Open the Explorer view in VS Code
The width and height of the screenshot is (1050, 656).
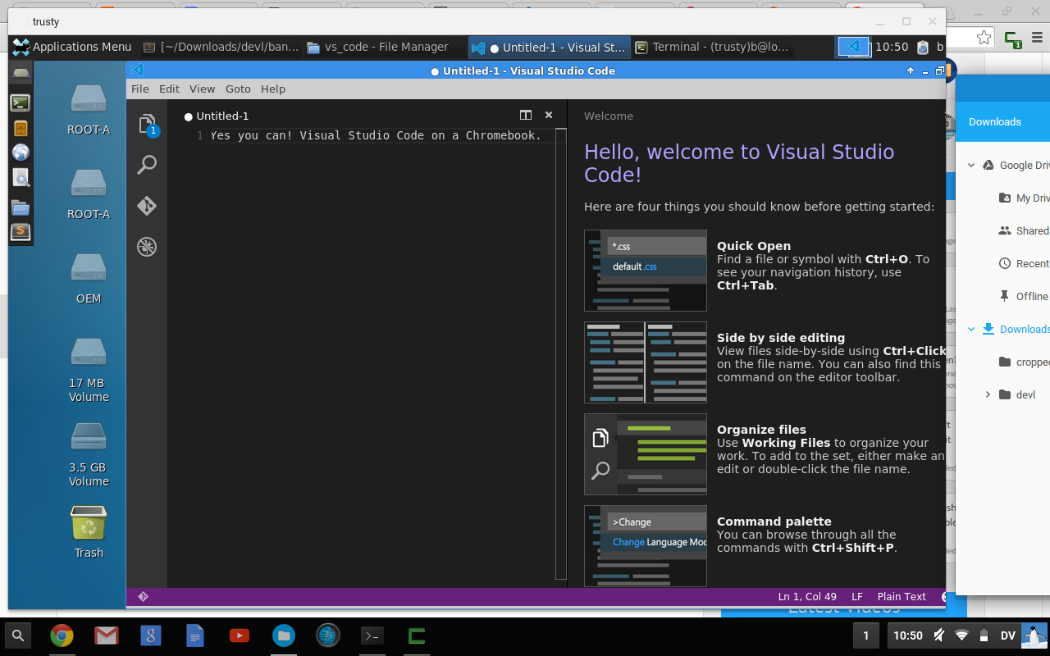pyautogui.click(x=147, y=124)
